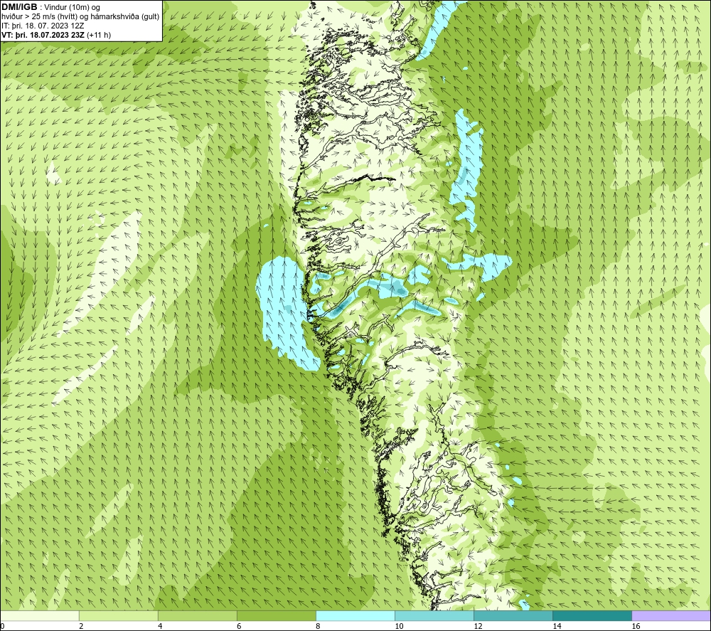Select the 4-6 m/s green color band

197,615
